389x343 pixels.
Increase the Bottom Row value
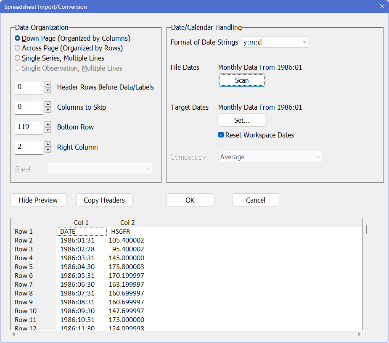click(x=48, y=124)
